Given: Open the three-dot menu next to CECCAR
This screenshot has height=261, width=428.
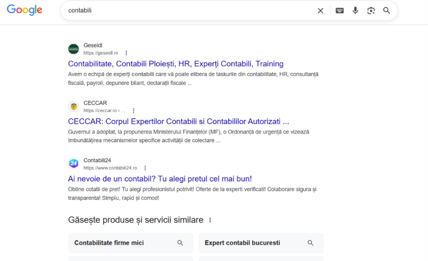Looking at the screenshot, I should point(133,110).
